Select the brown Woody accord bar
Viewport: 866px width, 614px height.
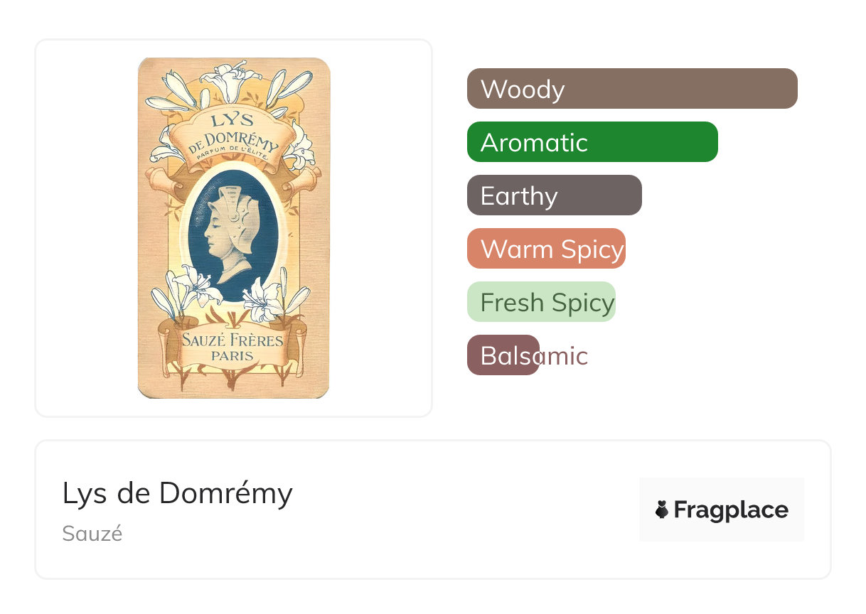coord(631,89)
